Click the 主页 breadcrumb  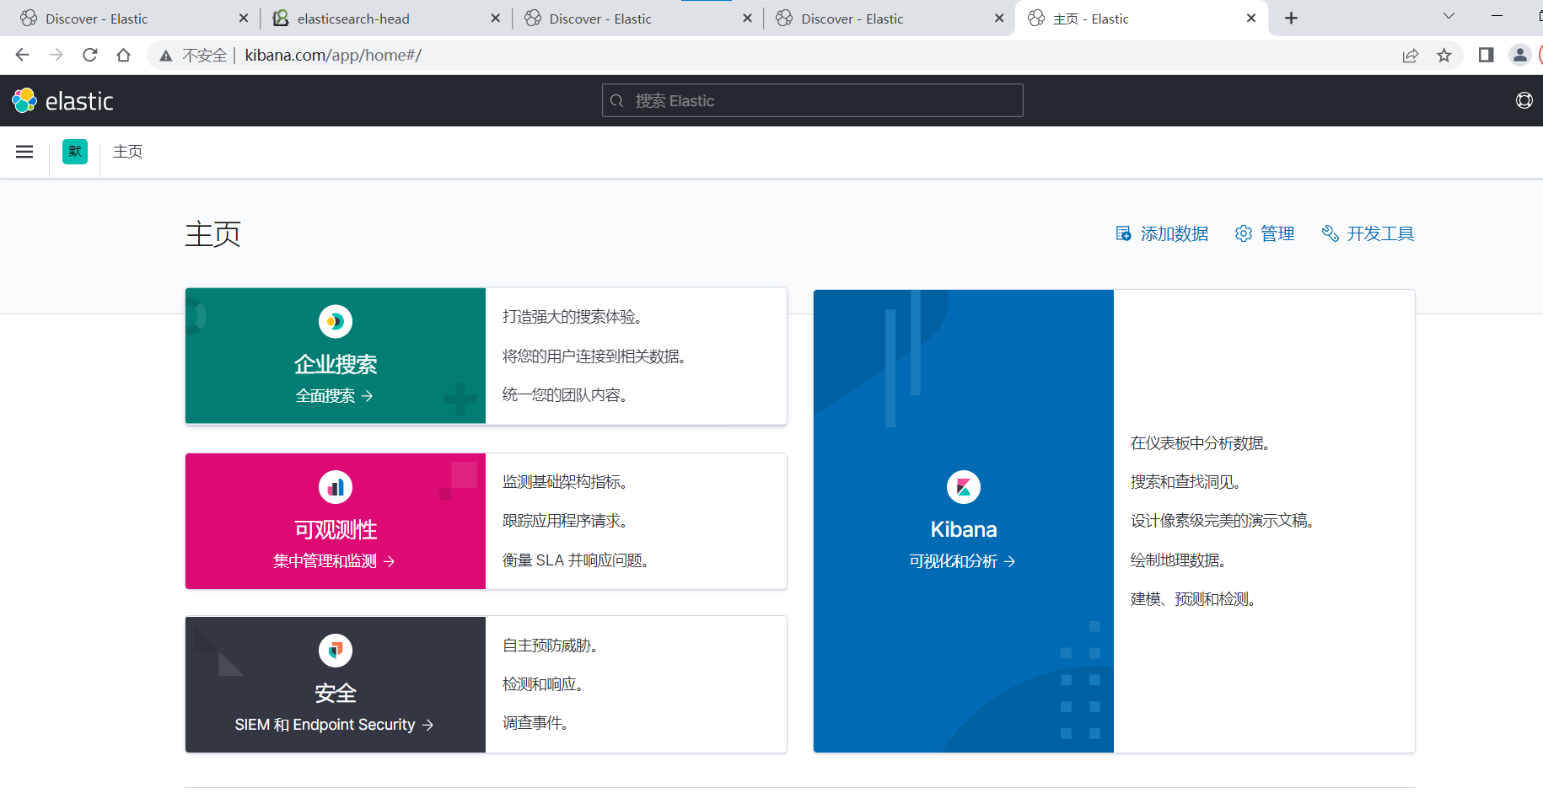click(128, 152)
